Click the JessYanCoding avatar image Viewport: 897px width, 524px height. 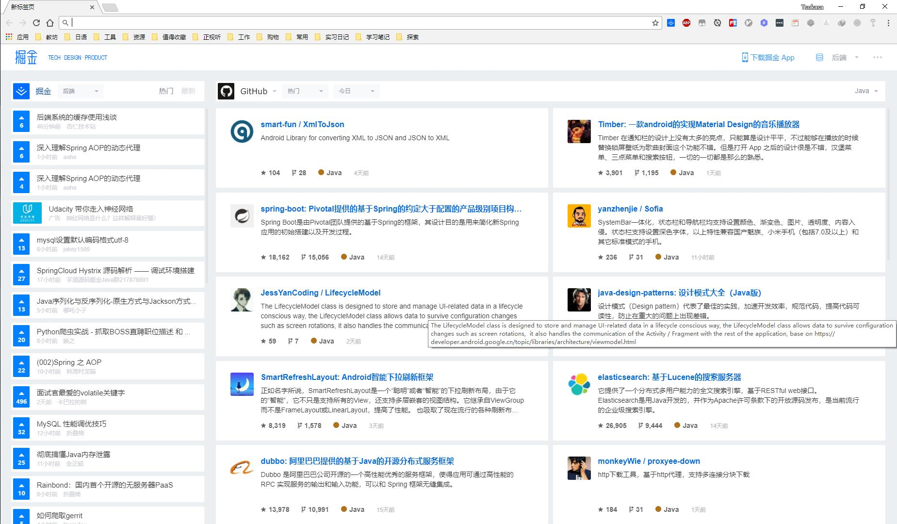click(242, 300)
